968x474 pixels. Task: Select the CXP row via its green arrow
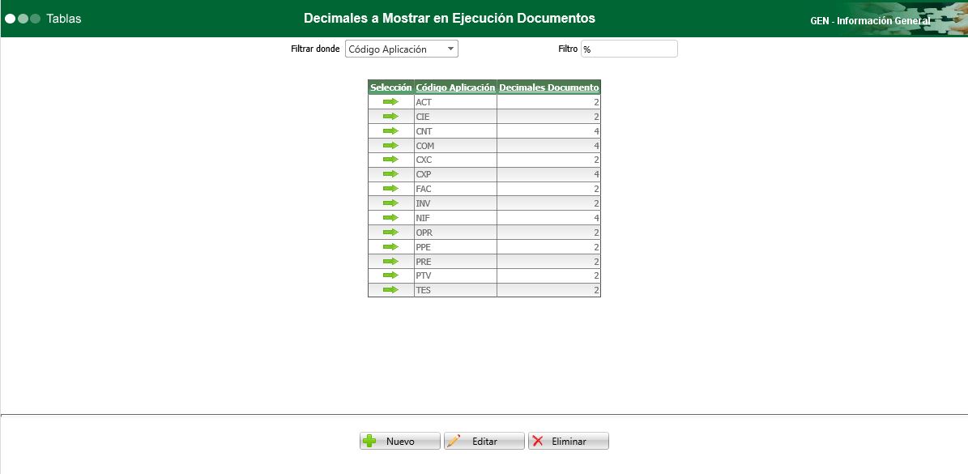click(x=390, y=174)
